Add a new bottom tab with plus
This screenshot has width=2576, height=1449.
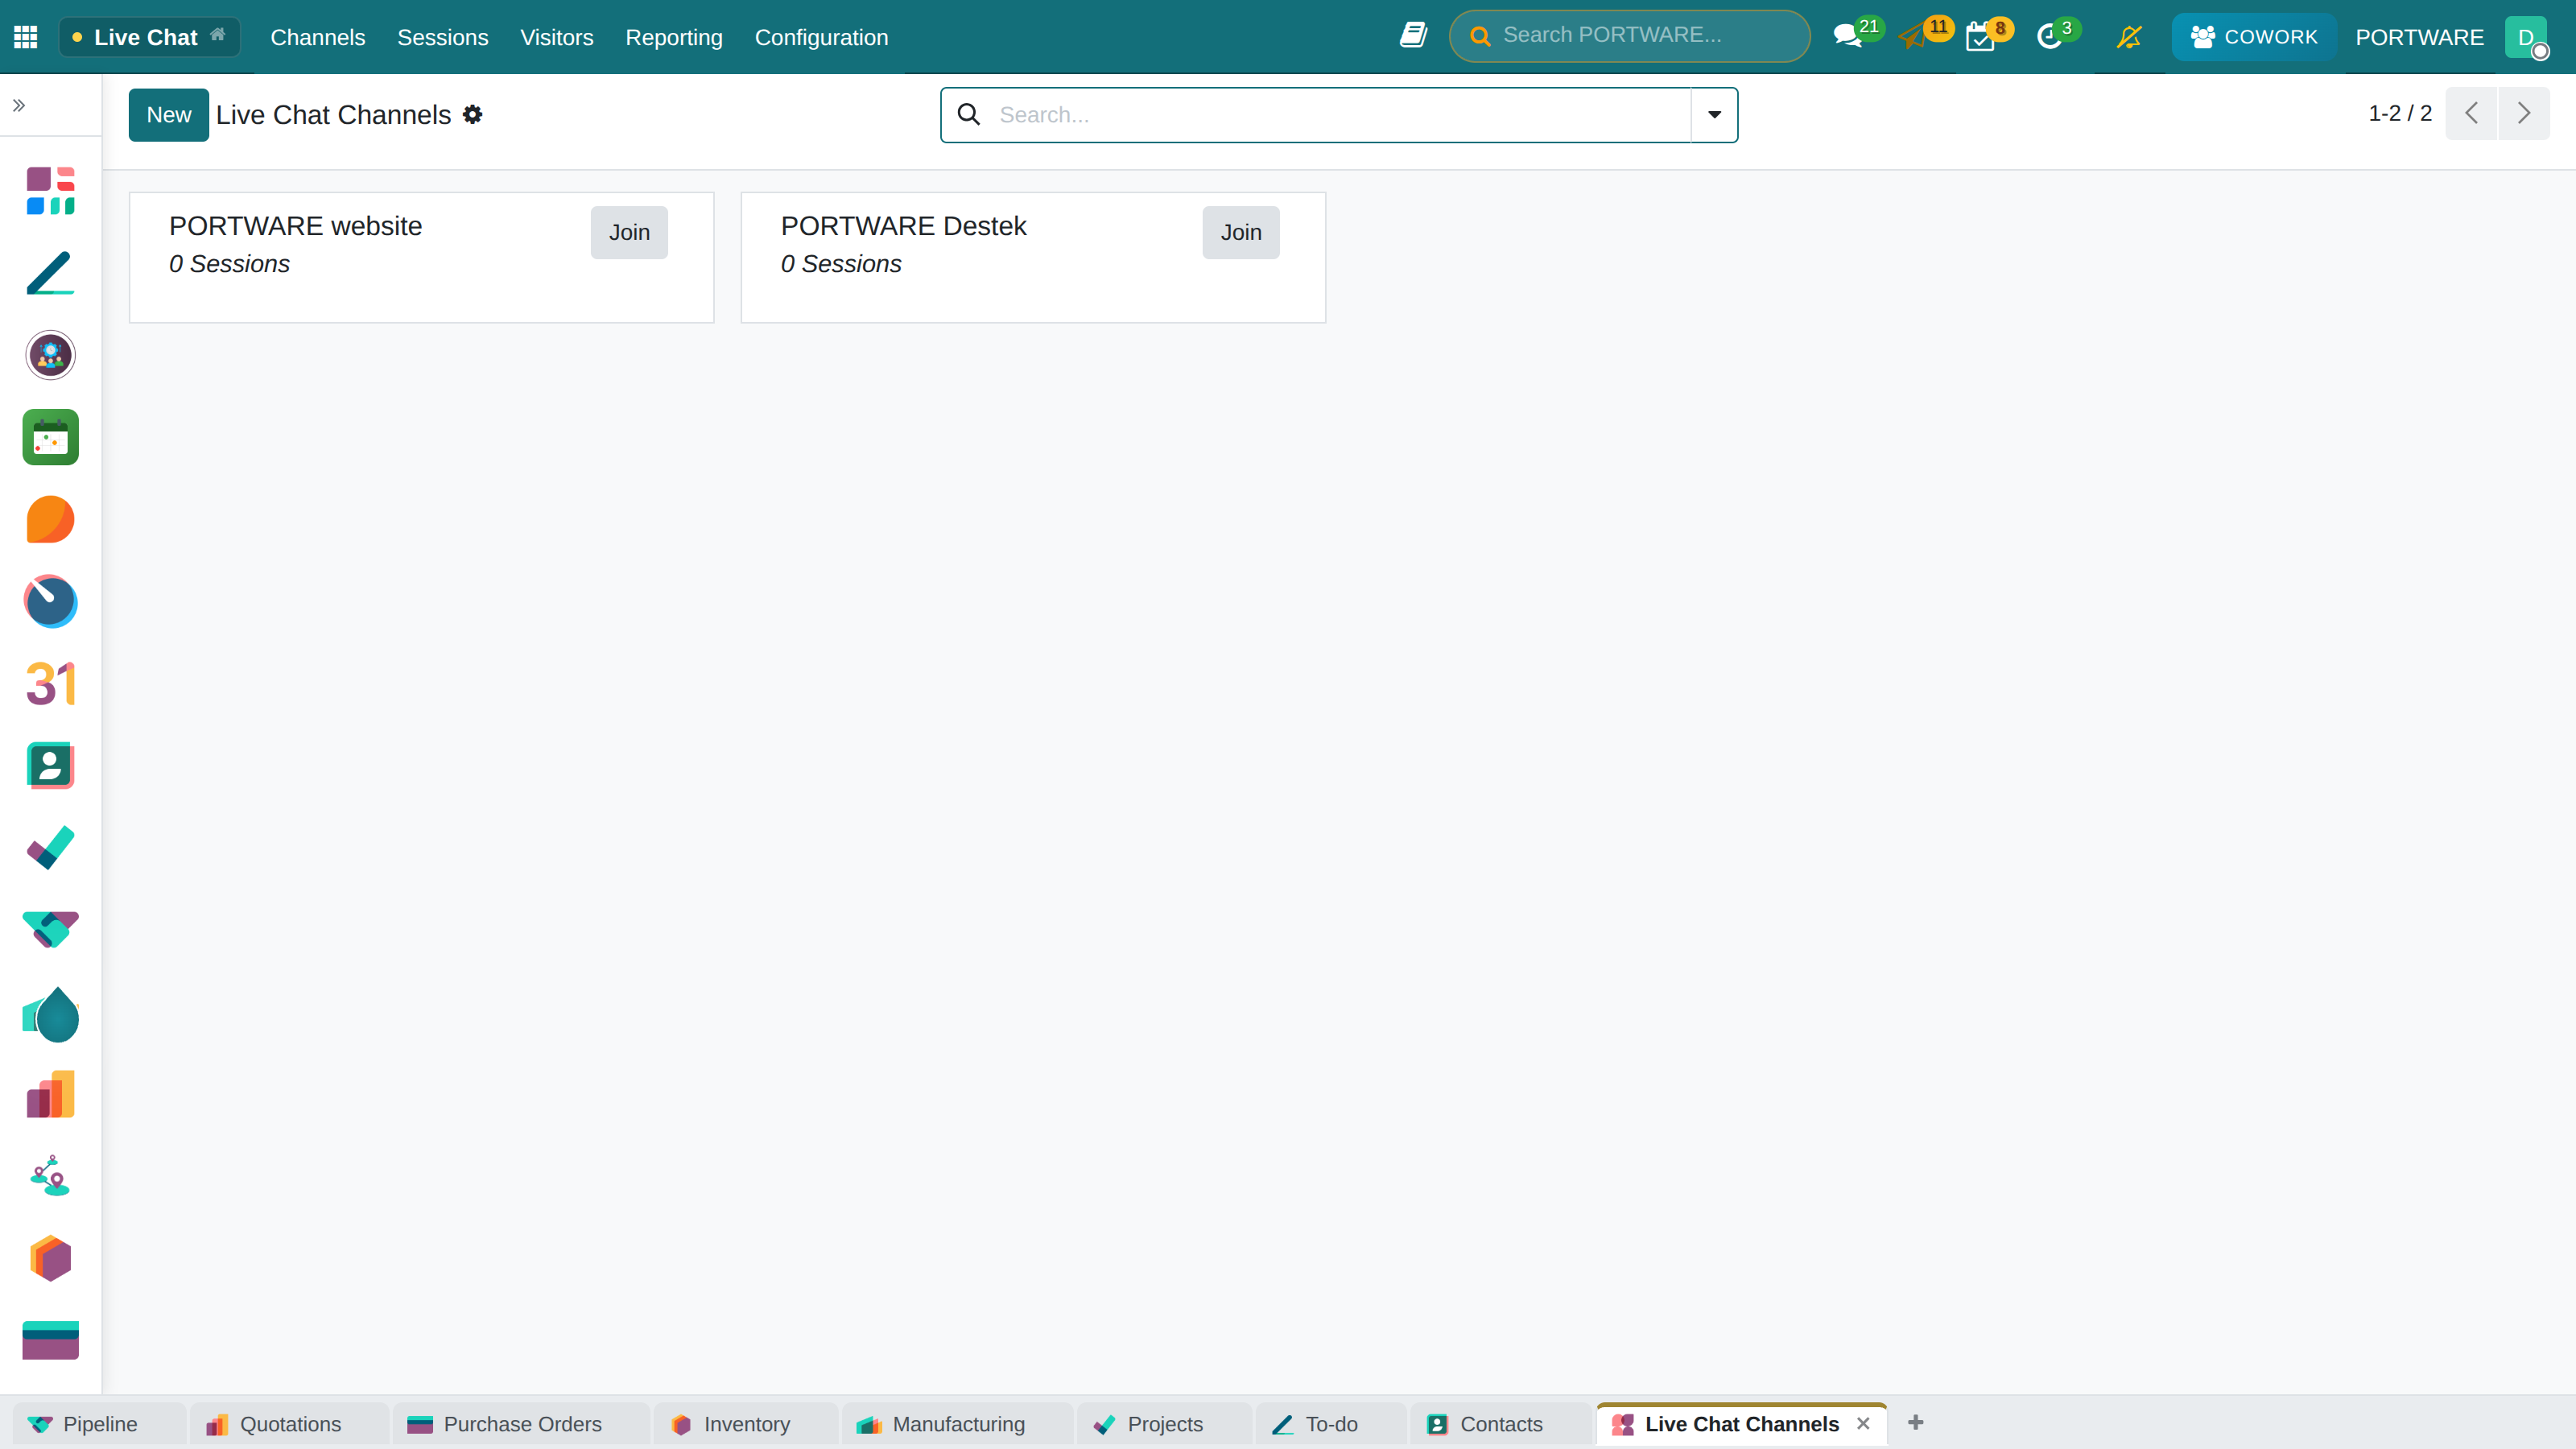1916,1422
